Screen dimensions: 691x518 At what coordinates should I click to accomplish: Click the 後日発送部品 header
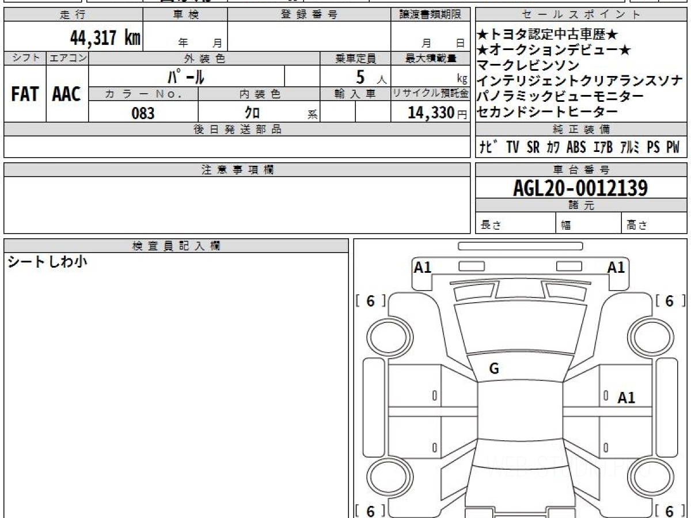pyautogui.click(x=237, y=129)
